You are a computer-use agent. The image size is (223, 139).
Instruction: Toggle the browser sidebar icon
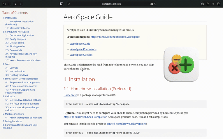pos(4,4)
